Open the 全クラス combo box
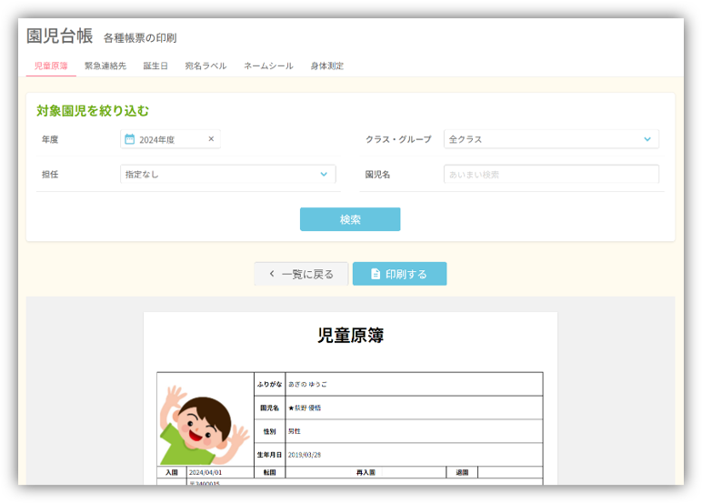Viewport: 702px width, 503px height. pos(551,139)
